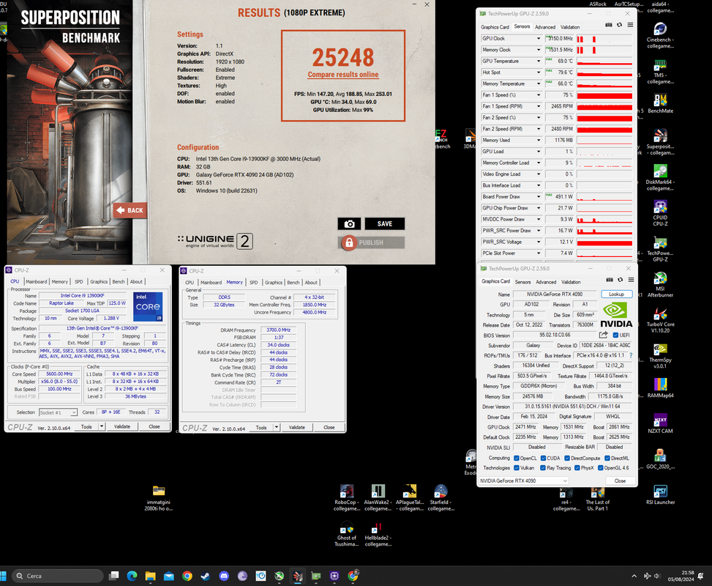
Task: Toggle the OpenCL checkbox
Action: (x=517, y=458)
